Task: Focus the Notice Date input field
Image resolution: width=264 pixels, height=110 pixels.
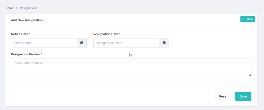Action: tap(44, 43)
